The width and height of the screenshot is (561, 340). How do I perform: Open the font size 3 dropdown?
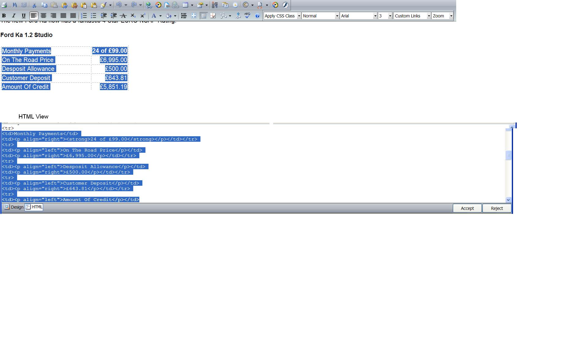point(385,16)
